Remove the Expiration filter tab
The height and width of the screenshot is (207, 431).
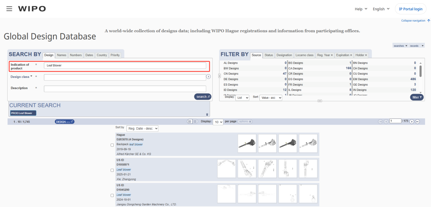(351, 55)
